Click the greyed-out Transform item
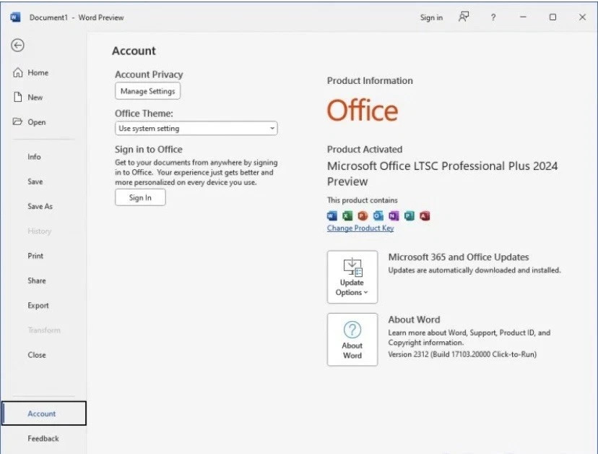This screenshot has height=454, width=598. [44, 330]
